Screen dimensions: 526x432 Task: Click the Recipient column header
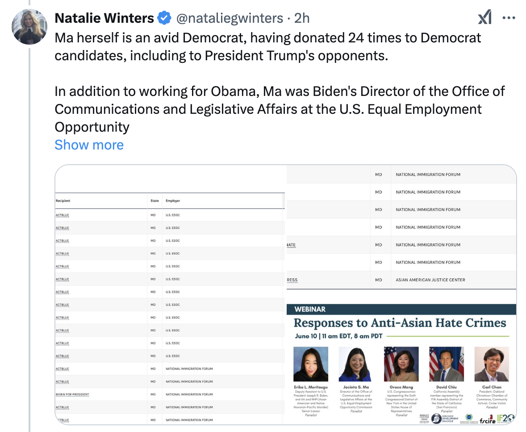coord(63,201)
